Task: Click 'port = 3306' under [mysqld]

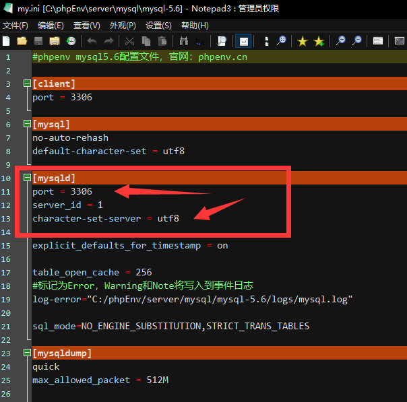Action: [x=62, y=192]
